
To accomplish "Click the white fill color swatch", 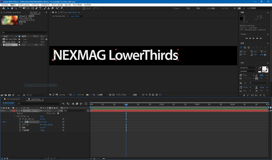I will (x=264, y=68).
